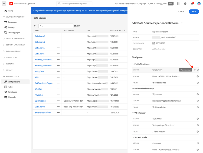Click the 127 journeys value
The width and height of the screenshot is (203, 153).
157,70
